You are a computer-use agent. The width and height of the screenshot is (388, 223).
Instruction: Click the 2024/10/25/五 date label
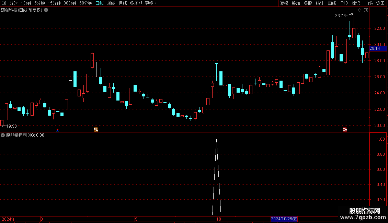(x=284, y=219)
